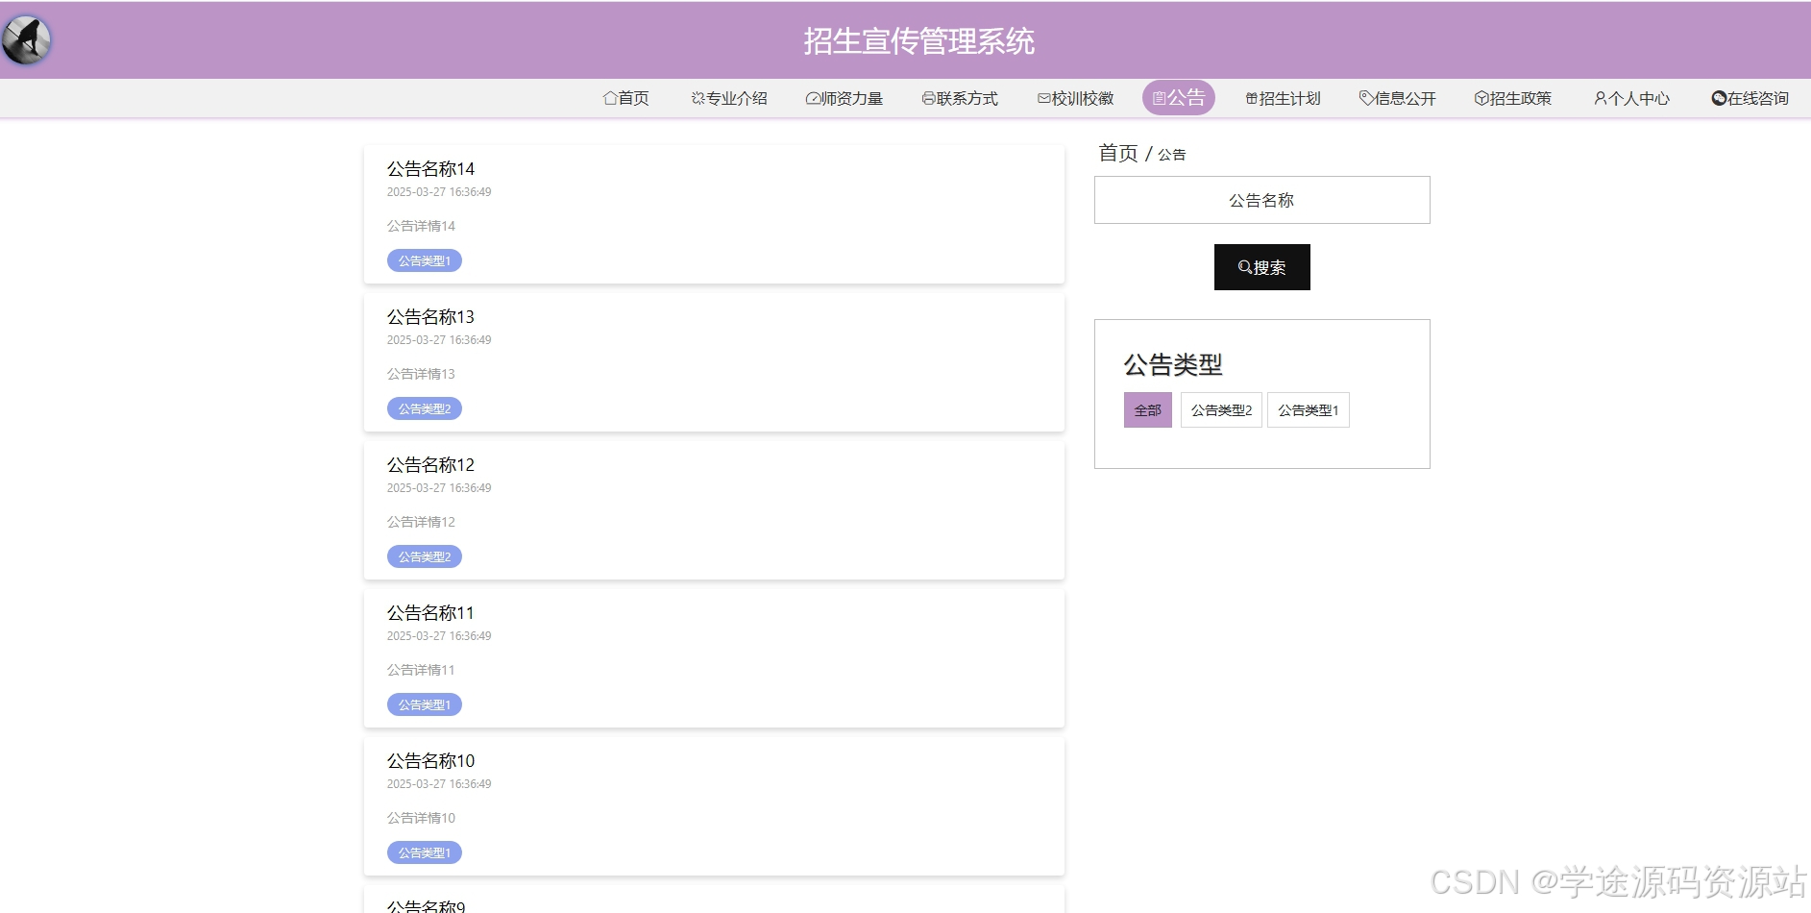The height and width of the screenshot is (913, 1811).
Task: Filter by 公告类型2 in the sidebar
Action: coord(1221,410)
